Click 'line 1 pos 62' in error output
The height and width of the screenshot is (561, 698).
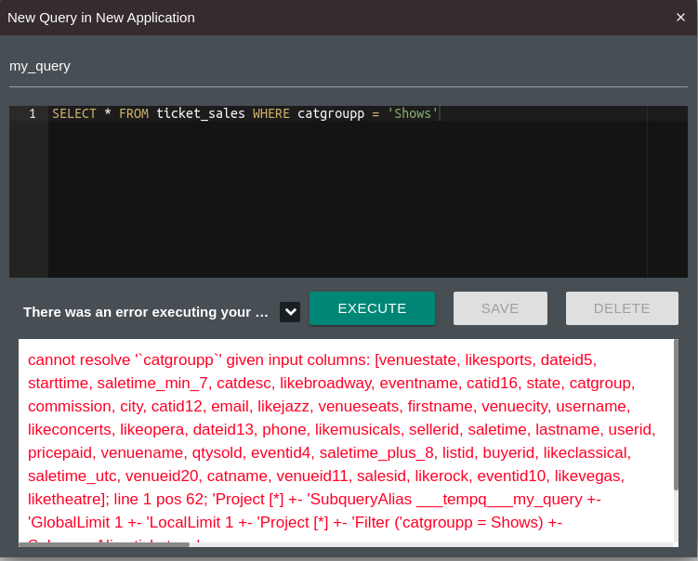pyautogui.click(x=160, y=499)
